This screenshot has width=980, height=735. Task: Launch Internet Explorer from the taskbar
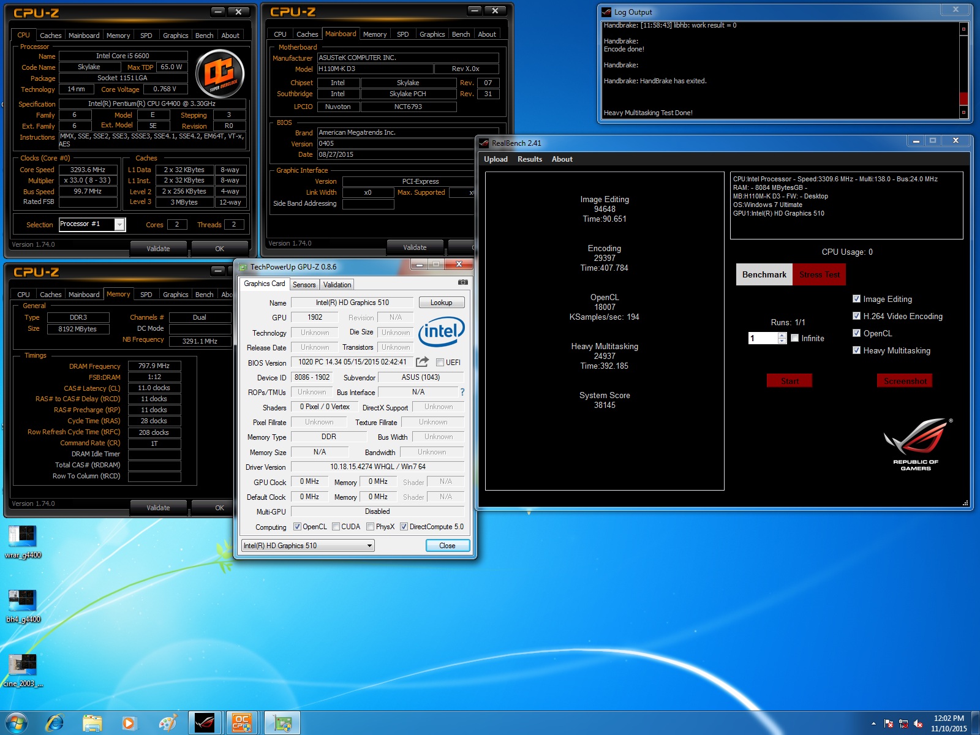55,723
